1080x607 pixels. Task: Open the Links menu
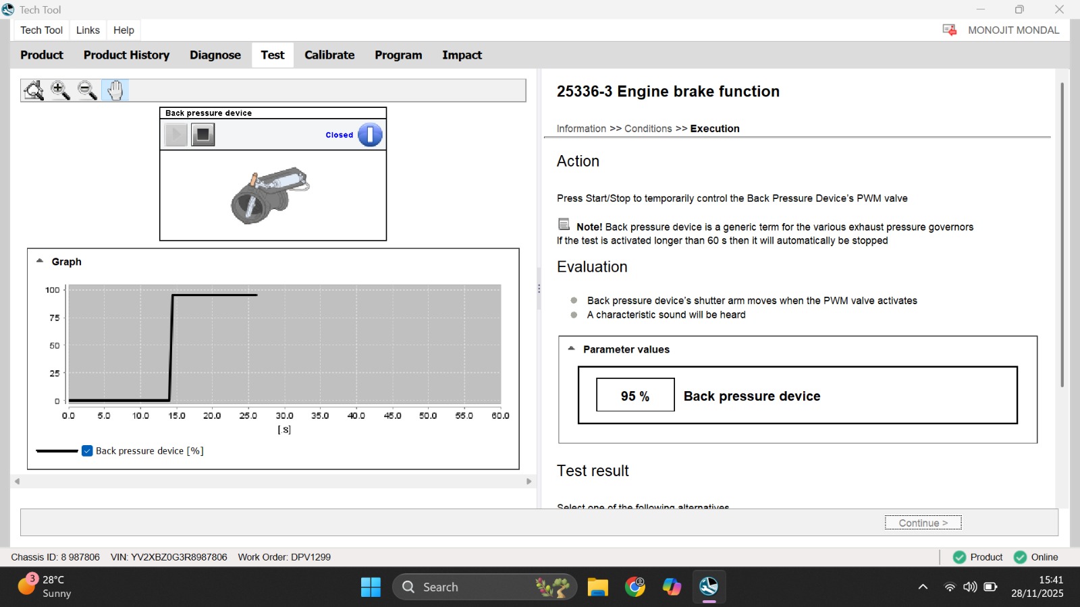pyautogui.click(x=88, y=30)
